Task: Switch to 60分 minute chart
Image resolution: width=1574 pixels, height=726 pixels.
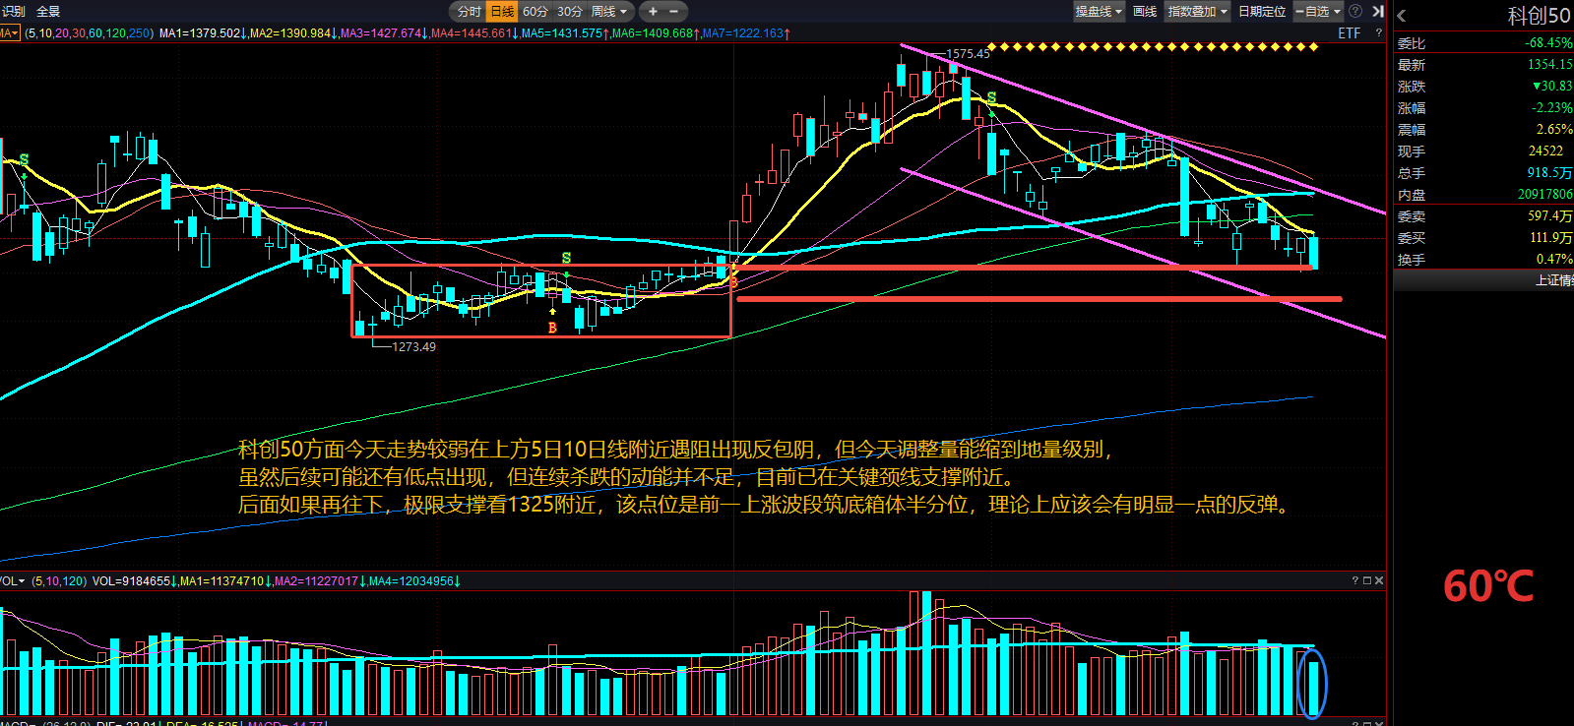Action: [535, 12]
